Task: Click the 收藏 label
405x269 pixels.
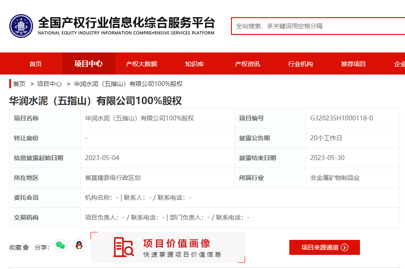Action: (15, 247)
